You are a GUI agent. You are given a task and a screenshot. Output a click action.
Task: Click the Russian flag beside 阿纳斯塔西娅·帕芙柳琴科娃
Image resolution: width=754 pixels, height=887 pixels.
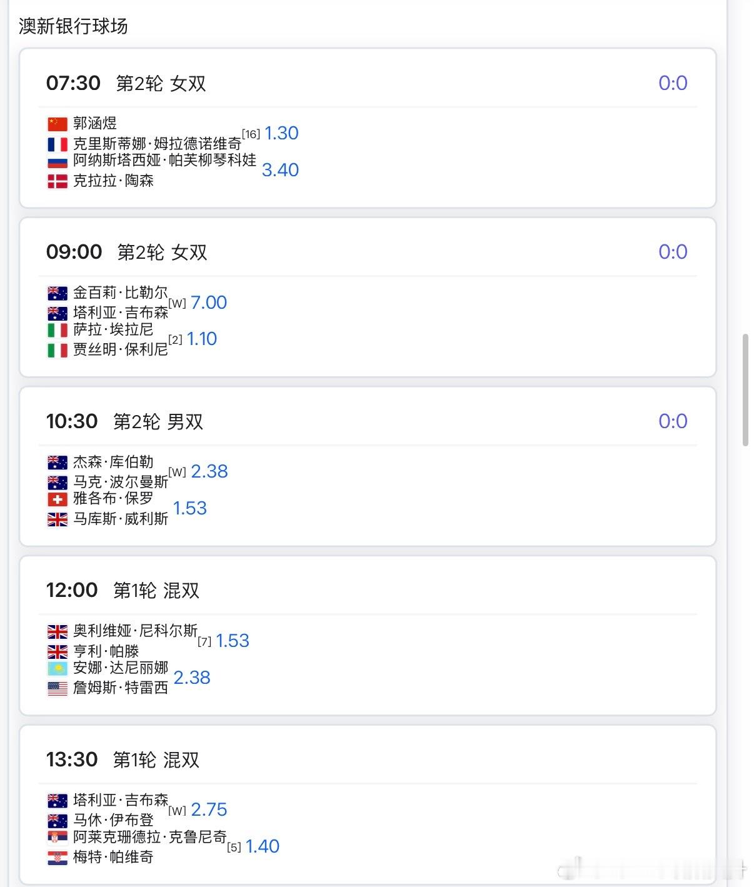[x=57, y=161]
